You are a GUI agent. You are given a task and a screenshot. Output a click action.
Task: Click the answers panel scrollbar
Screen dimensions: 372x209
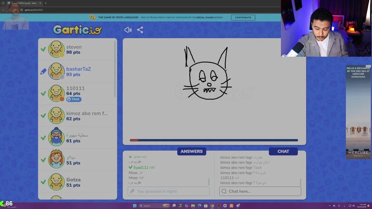209,182
